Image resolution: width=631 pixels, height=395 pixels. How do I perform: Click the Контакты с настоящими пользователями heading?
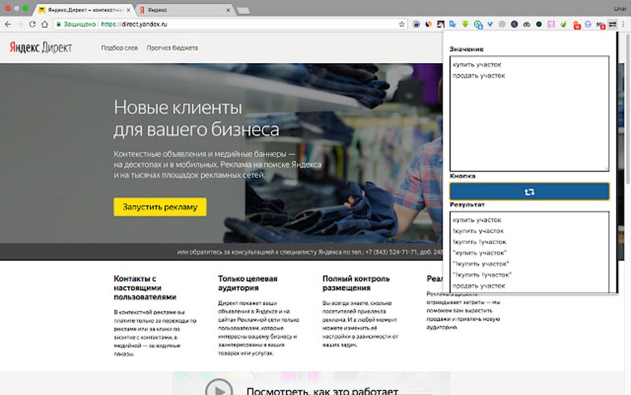pyautogui.click(x=145, y=287)
